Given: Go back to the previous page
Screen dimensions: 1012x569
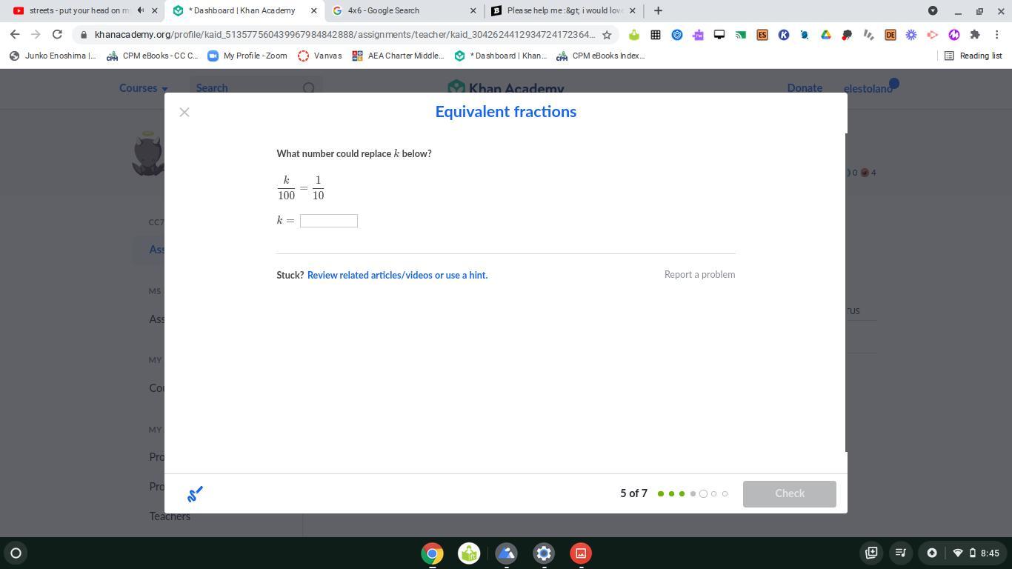Looking at the screenshot, I should (x=15, y=34).
